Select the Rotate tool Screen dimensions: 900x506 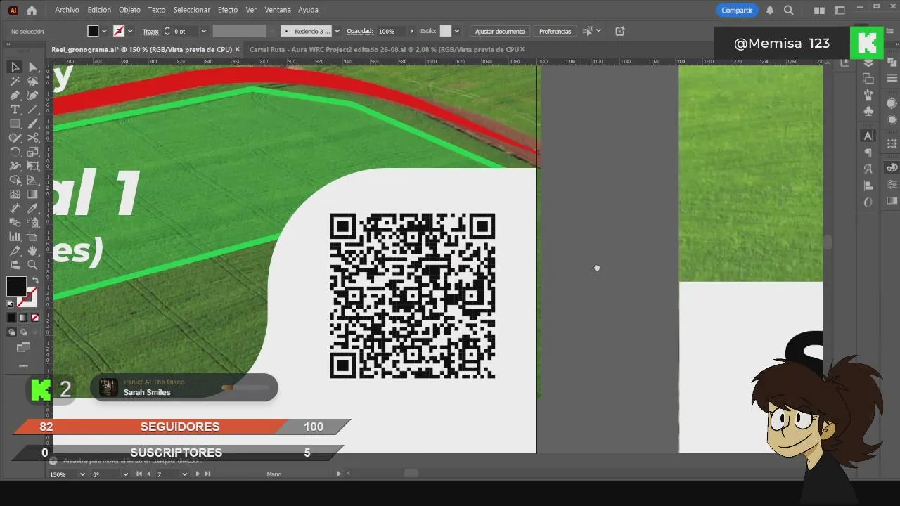15,152
